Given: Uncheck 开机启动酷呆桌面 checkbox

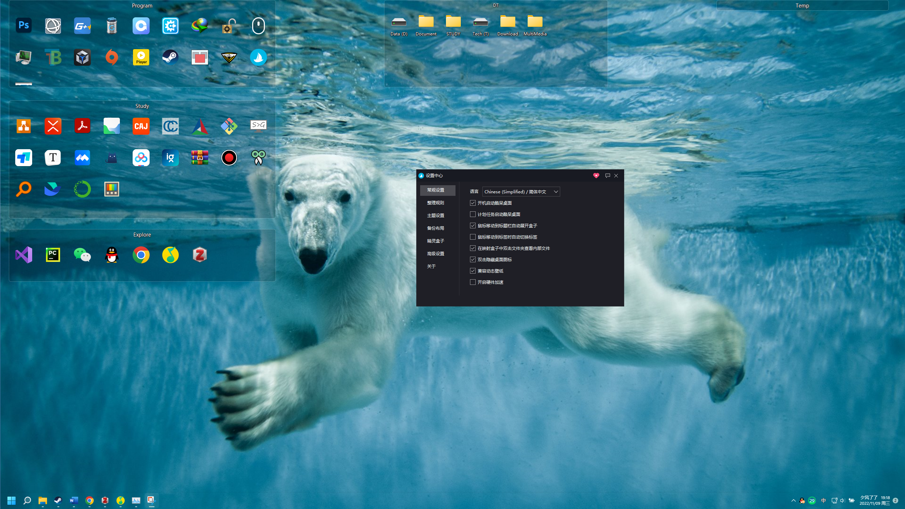Looking at the screenshot, I should 472,203.
